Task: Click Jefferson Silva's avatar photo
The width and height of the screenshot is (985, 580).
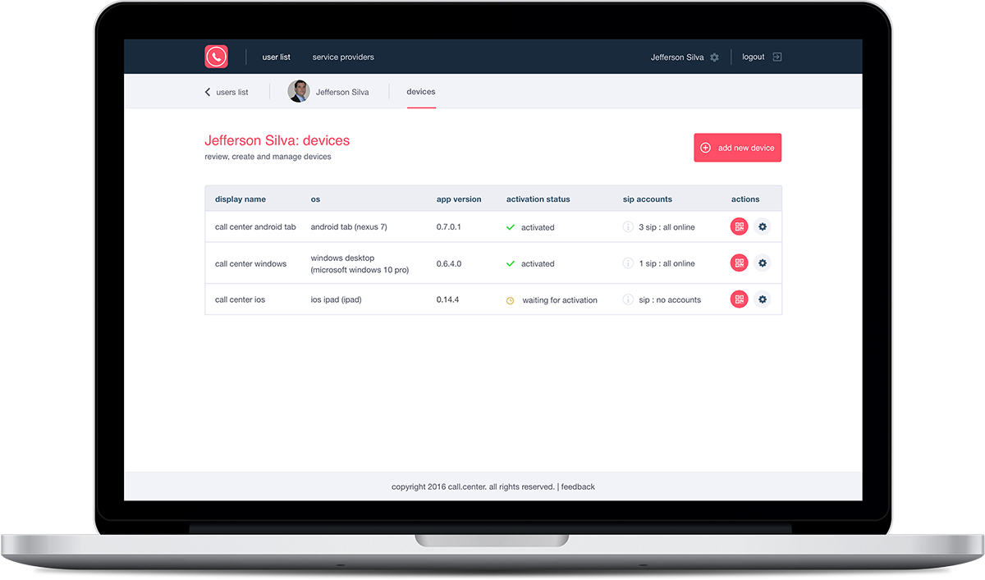Action: point(299,91)
